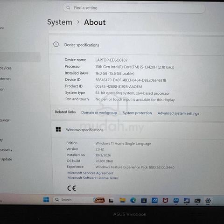The height and width of the screenshot is (224, 224).
Task: Select the System type value 64-bit operating system
Action: coord(133,93)
